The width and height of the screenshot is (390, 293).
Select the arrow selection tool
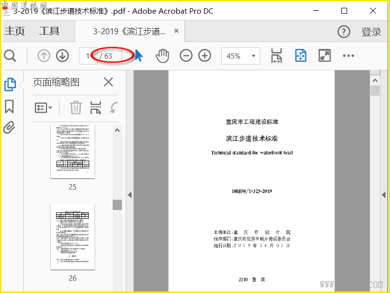click(x=139, y=55)
